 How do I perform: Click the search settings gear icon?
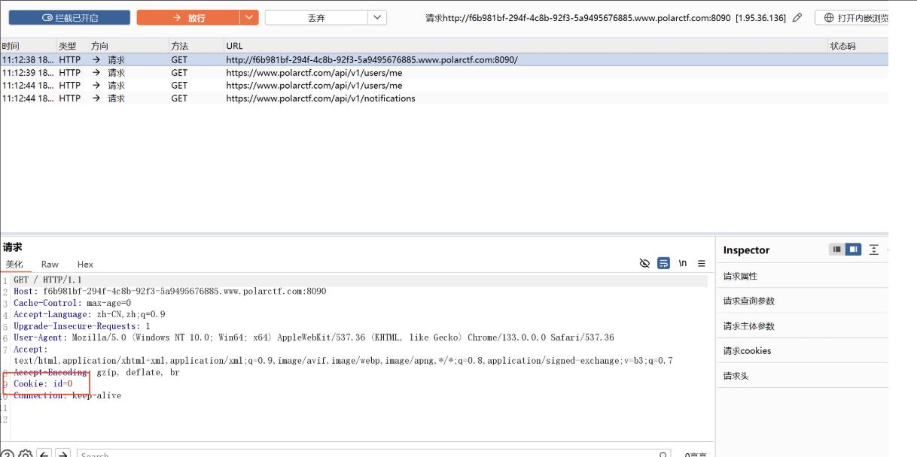[25, 453]
